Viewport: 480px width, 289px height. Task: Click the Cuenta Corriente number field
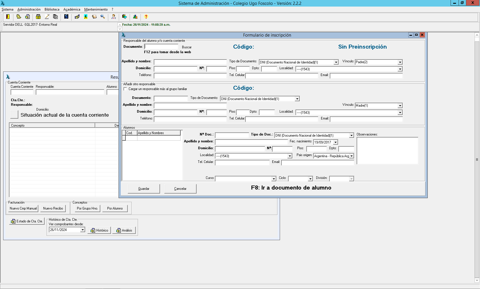(x=22, y=92)
